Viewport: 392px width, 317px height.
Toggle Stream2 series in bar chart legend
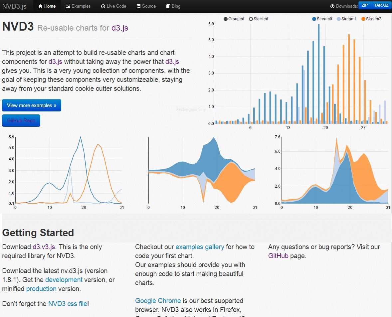[371, 19]
